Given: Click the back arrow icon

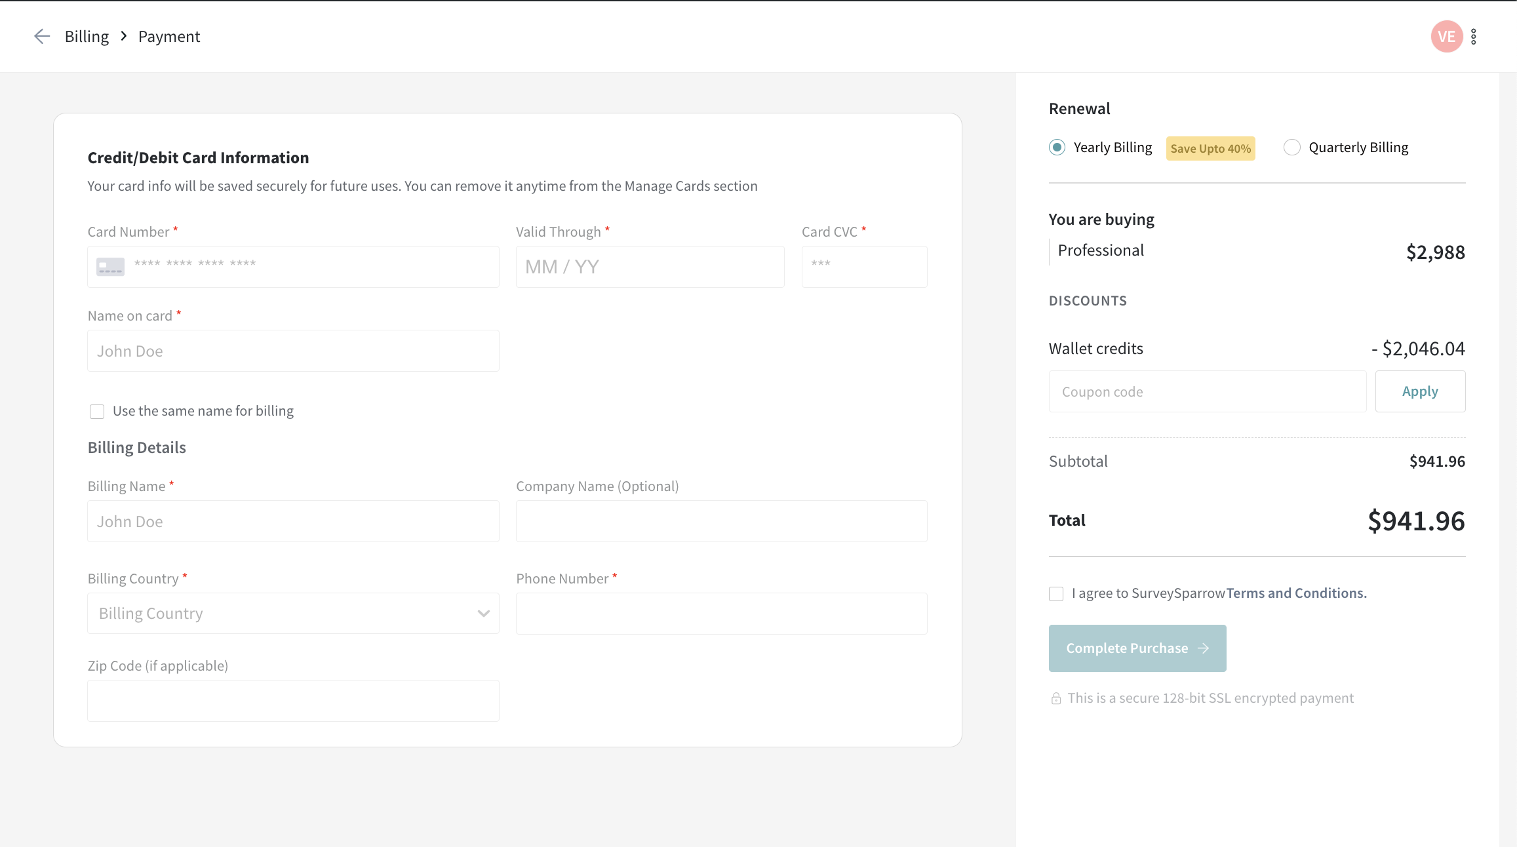Looking at the screenshot, I should coord(42,37).
